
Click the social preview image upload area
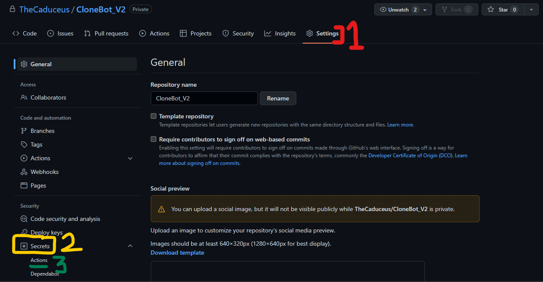click(287, 271)
